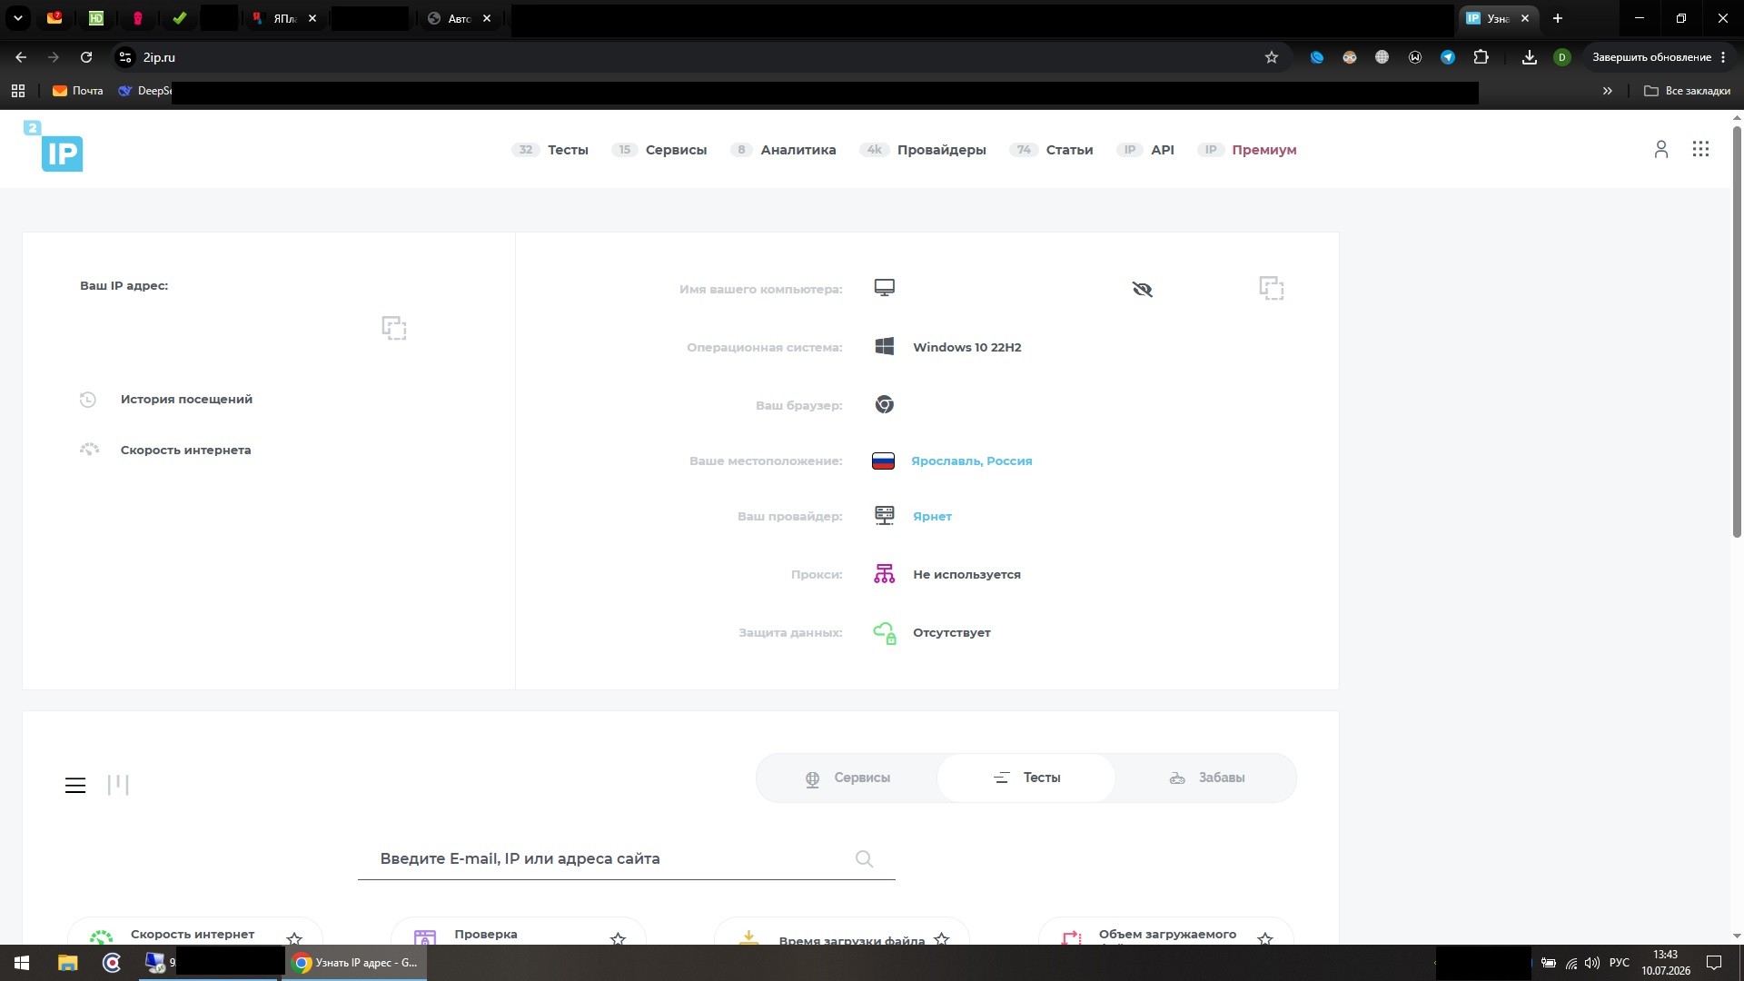This screenshot has width=1744, height=981.
Task: Open История посещений link
Action: [x=186, y=399]
